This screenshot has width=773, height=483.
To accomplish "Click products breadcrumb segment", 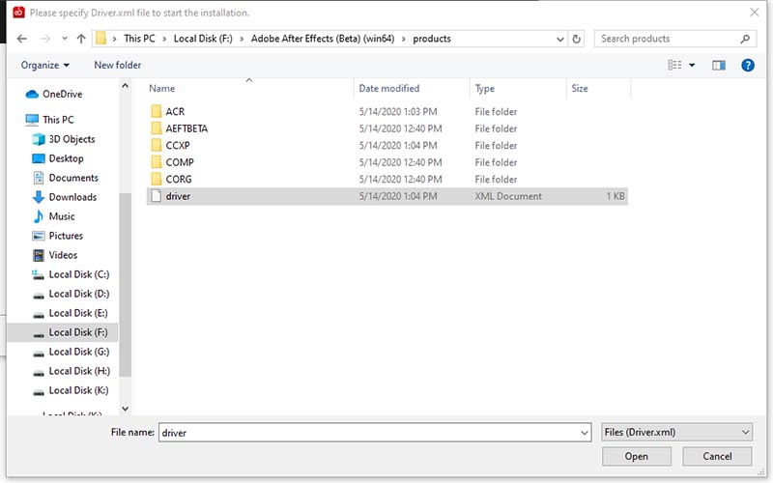I will (432, 39).
